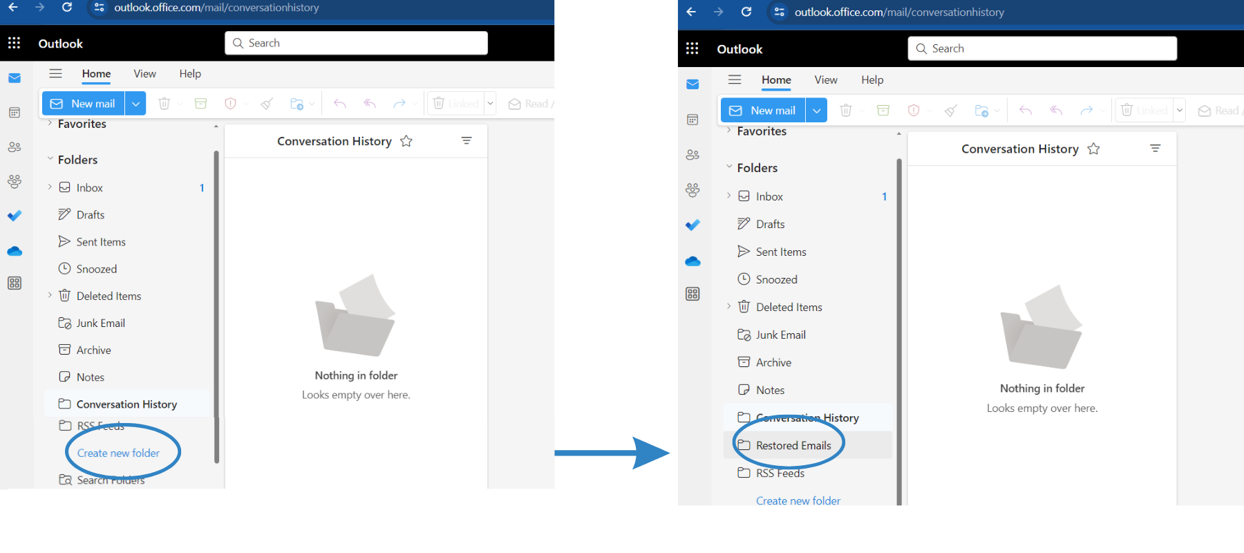Open OneDrive cloud icon in right window
1244x553 pixels.
pos(692,261)
